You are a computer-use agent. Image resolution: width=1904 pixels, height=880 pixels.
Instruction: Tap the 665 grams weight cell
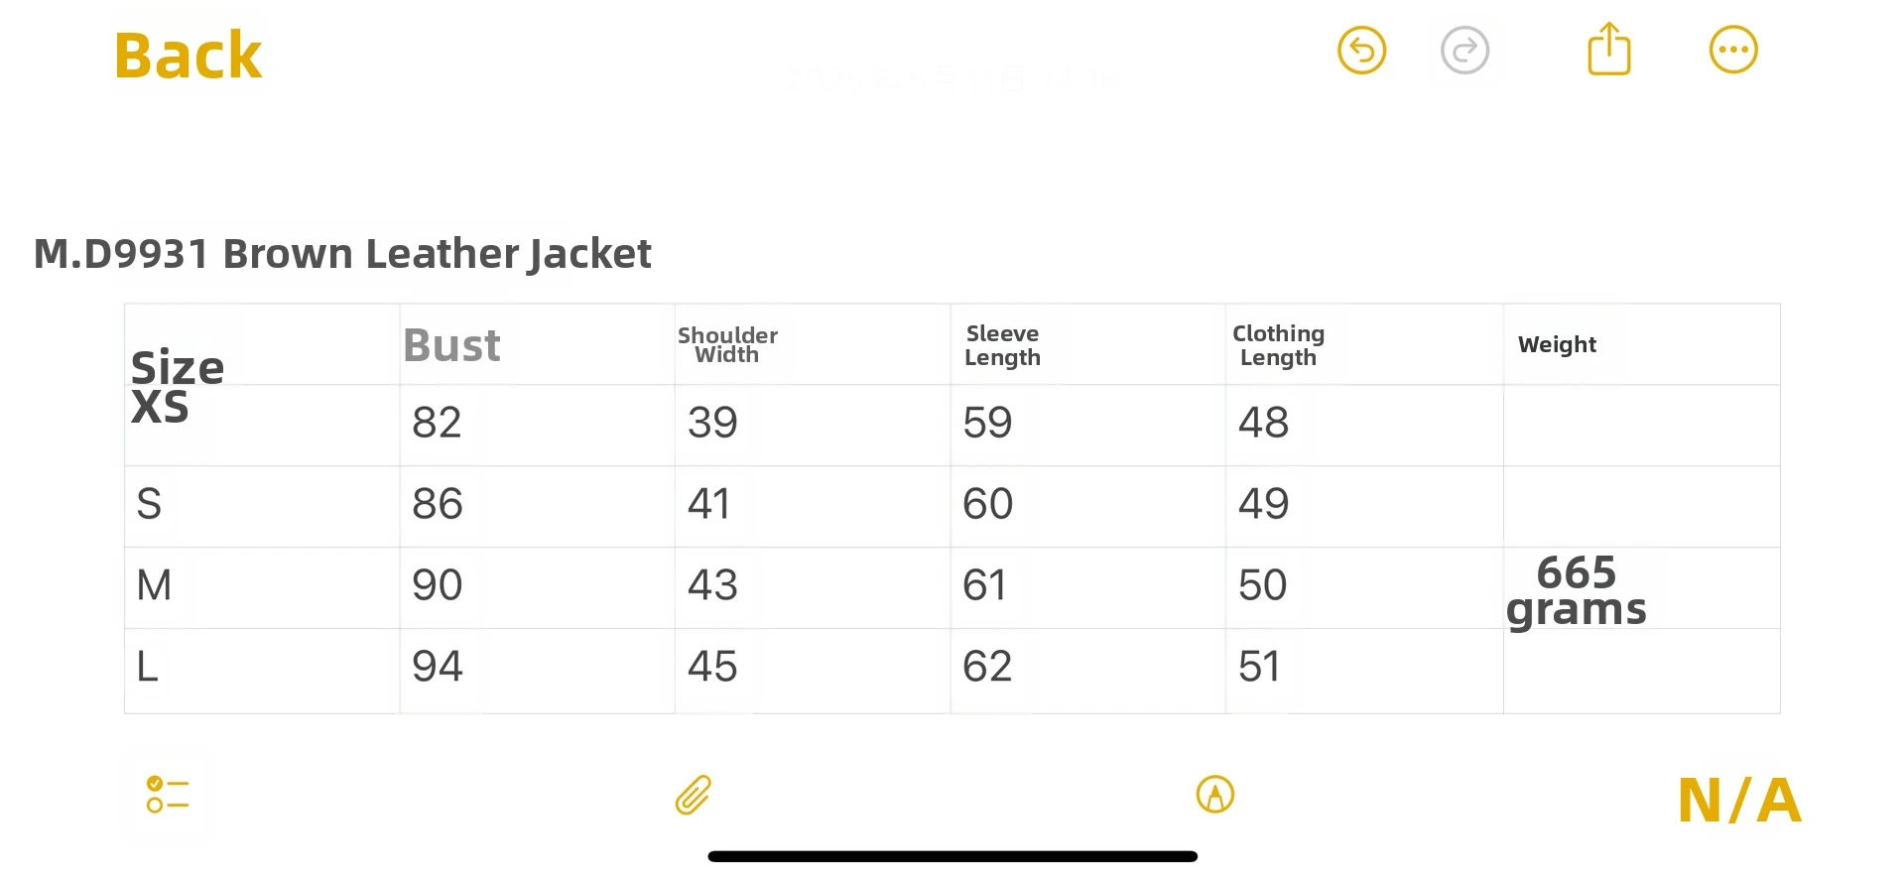(x=1577, y=589)
